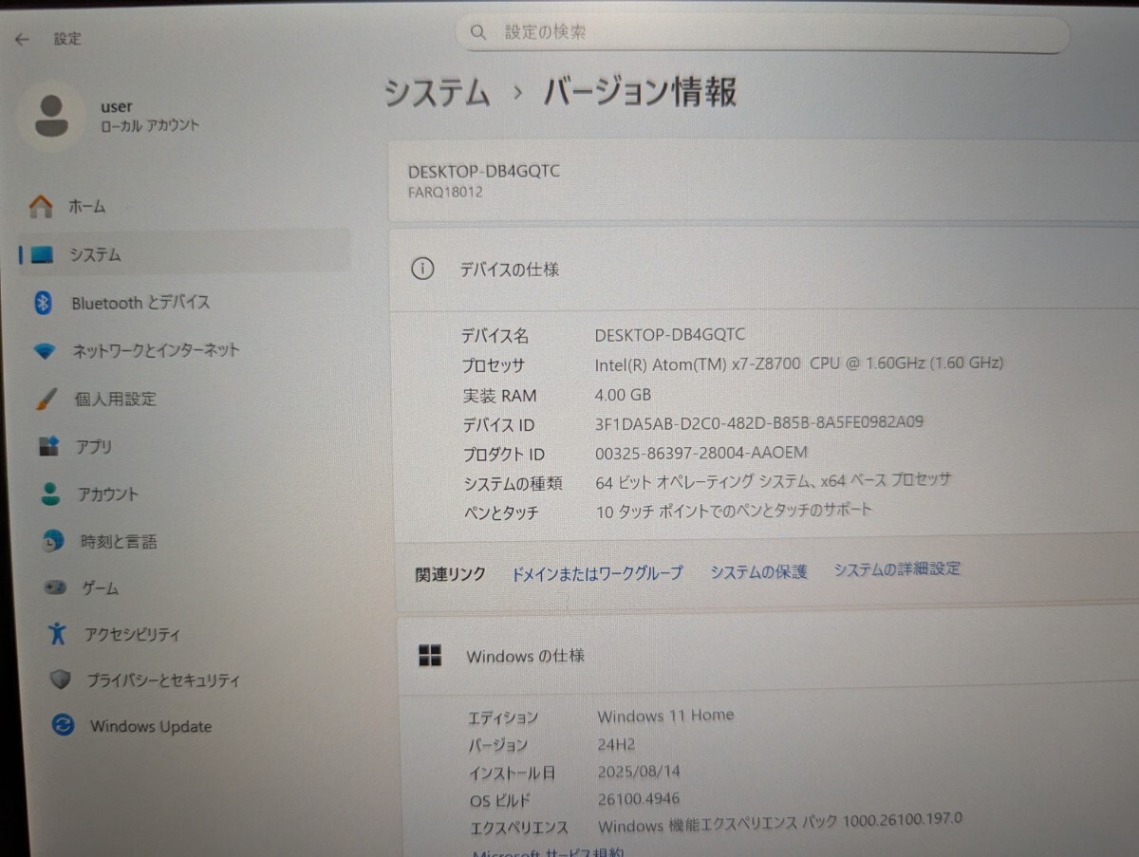
Task: Open the アカウント person icon
Action: point(50,494)
